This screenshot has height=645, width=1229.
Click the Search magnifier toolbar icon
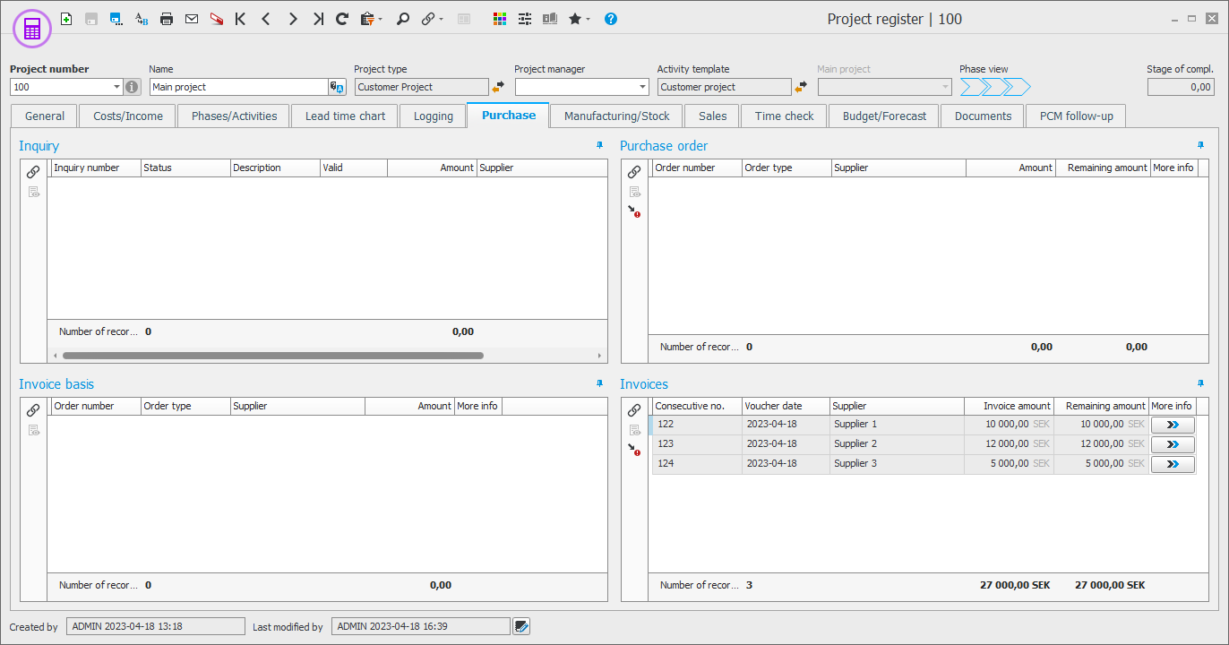coord(403,18)
